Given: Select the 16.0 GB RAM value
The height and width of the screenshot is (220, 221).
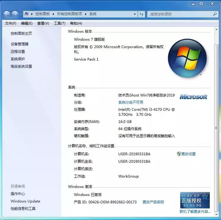Looking at the screenshot, I should pyautogui.click(x=125, y=122).
